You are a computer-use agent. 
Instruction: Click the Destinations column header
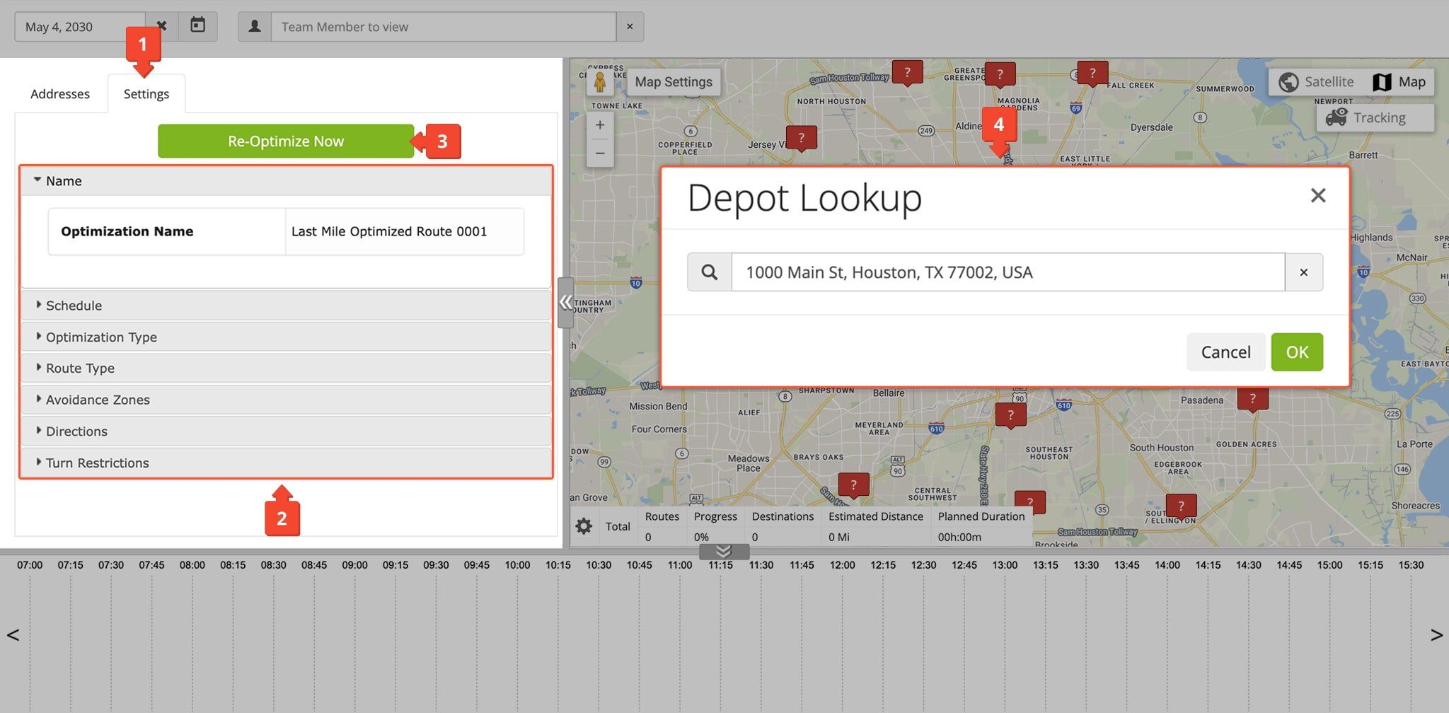[783, 516]
